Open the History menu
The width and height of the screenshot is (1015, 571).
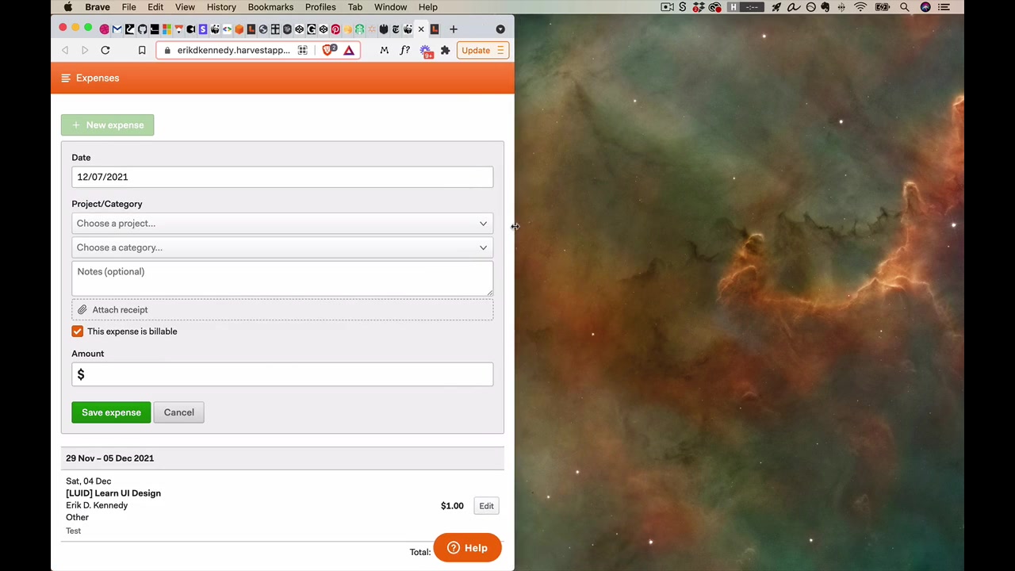coord(221,7)
